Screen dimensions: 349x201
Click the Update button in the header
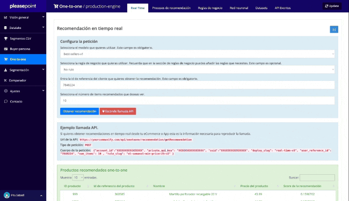coord(332,6)
